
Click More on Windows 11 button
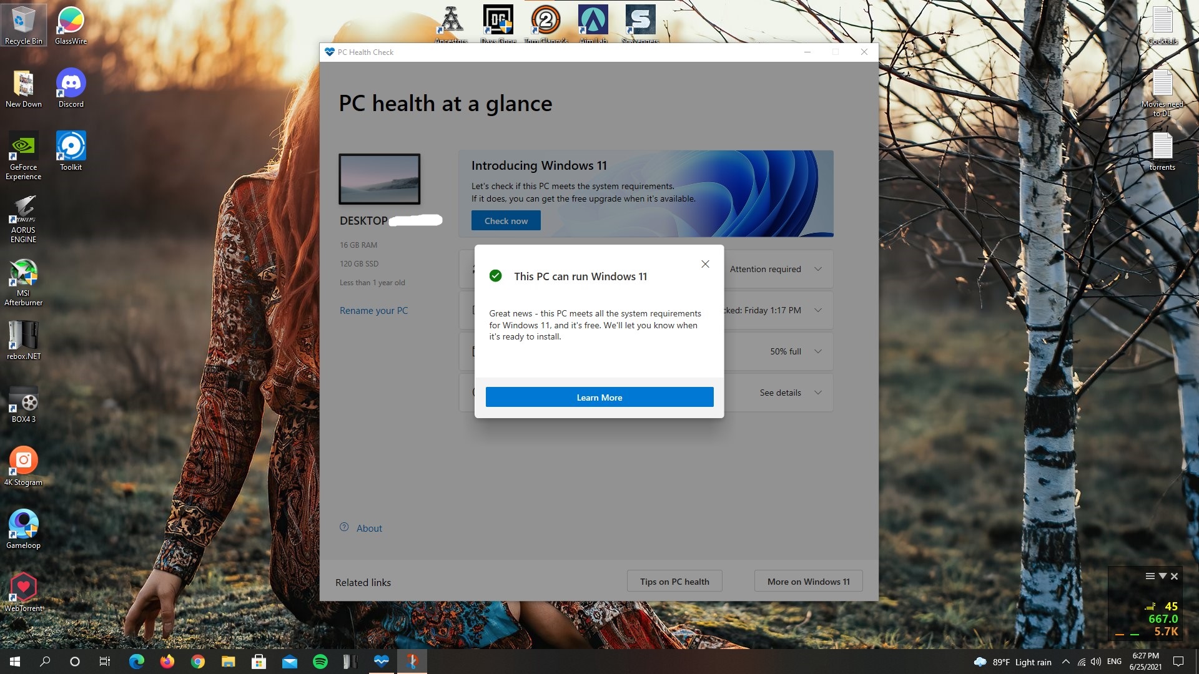(809, 582)
